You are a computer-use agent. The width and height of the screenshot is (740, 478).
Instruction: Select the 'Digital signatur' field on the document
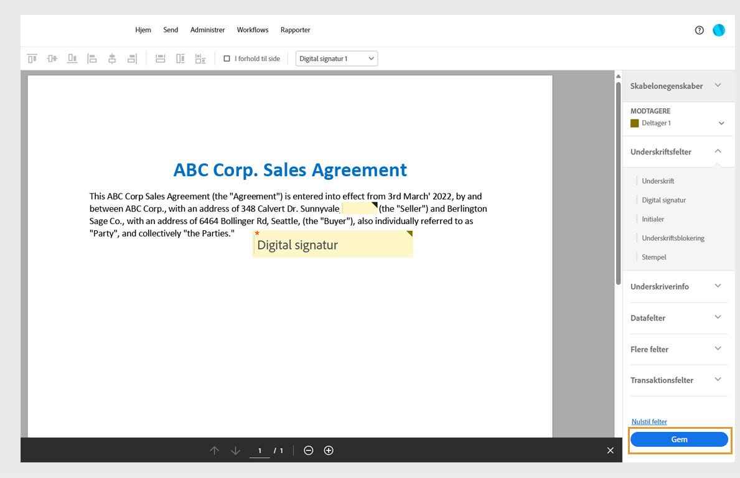[332, 244]
